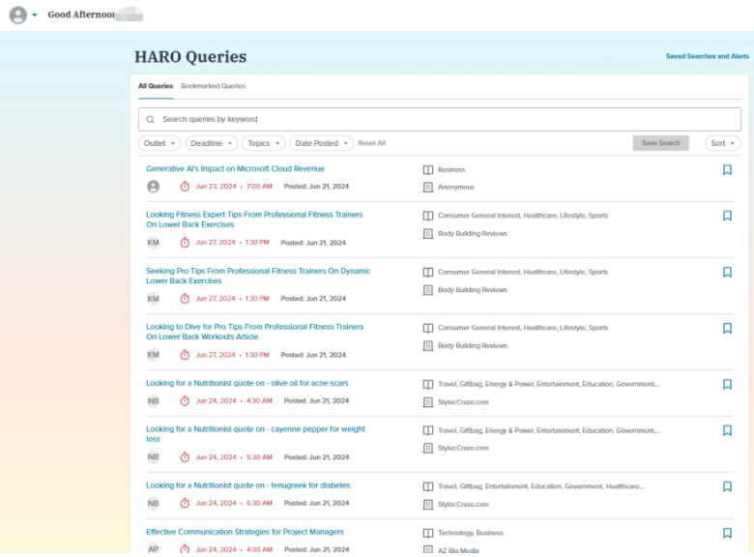
Task: Open the user profile avatar menu
Action: (18, 15)
